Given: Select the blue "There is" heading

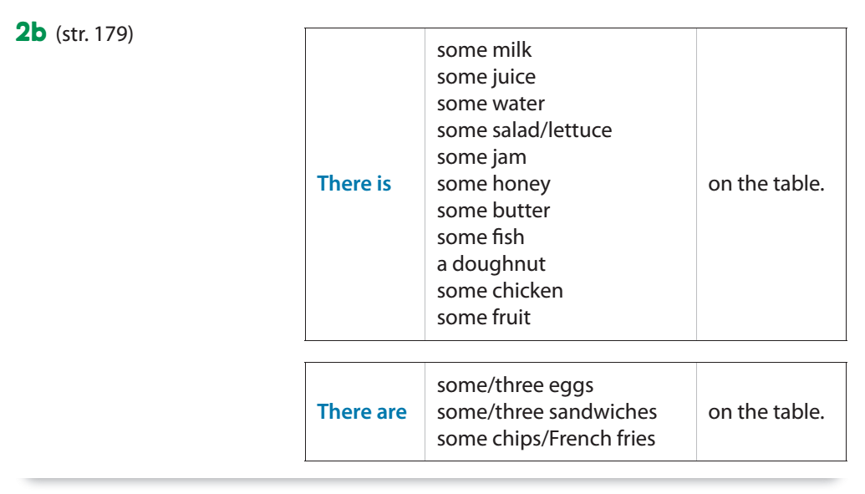Looking at the screenshot, I should point(354,184).
